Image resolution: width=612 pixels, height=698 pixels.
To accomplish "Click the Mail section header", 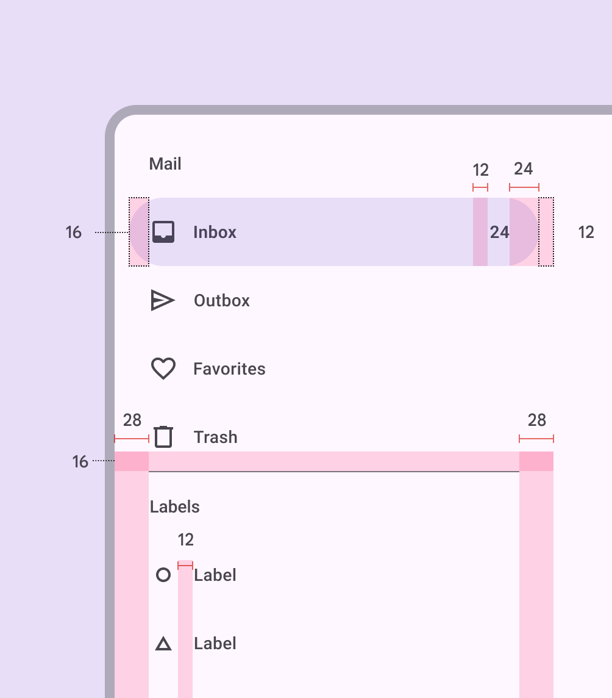I will point(165,164).
